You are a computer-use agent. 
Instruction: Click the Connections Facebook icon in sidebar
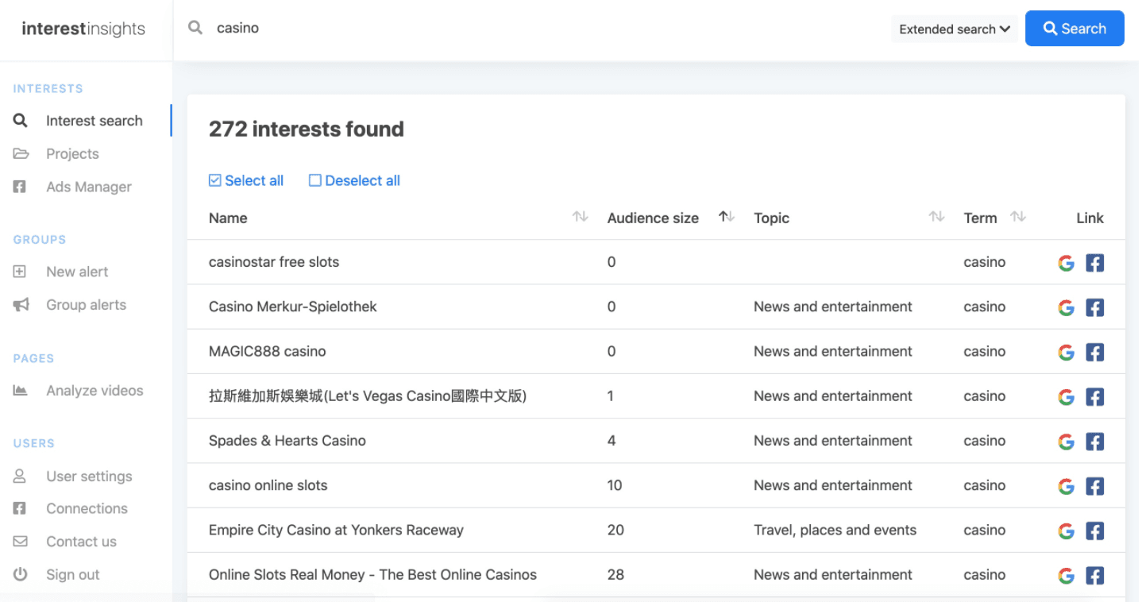click(x=20, y=508)
